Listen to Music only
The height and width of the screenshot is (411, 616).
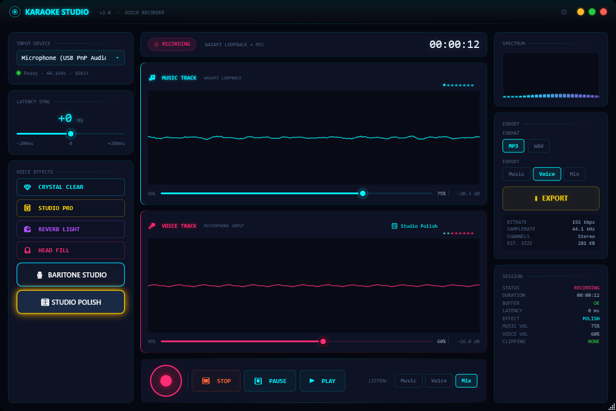[408, 381]
